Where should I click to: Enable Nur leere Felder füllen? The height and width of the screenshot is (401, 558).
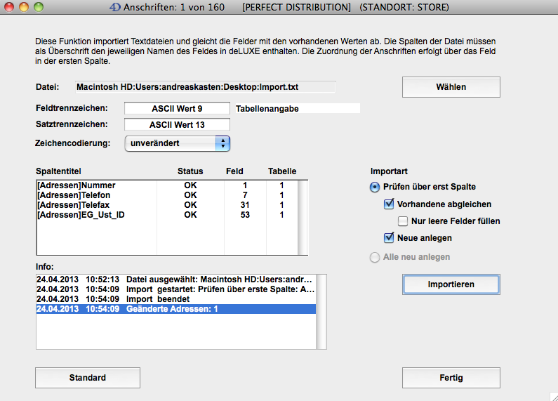click(403, 221)
